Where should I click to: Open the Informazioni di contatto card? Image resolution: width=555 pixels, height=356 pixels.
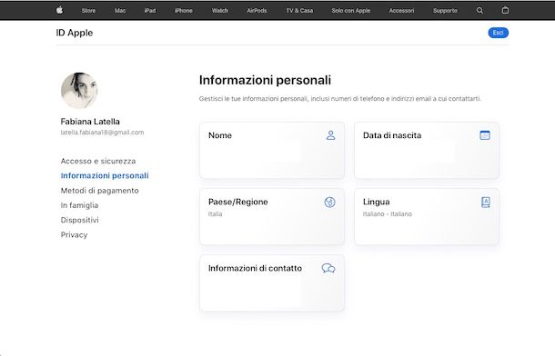click(272, 283)
